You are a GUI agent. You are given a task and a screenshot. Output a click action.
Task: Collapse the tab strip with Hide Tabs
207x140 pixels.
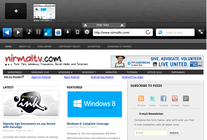[x=104, y=25]
